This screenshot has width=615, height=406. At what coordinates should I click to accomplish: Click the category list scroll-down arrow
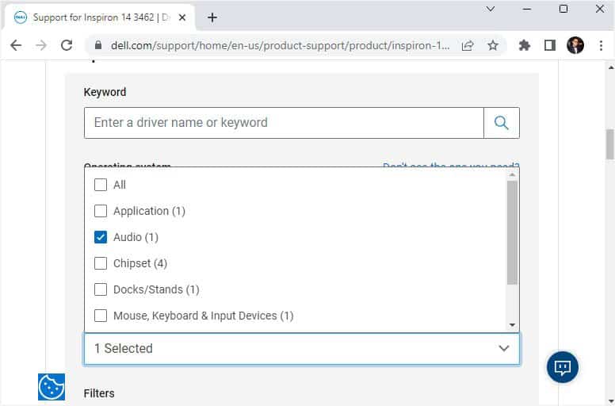click(x=512, y=325)
